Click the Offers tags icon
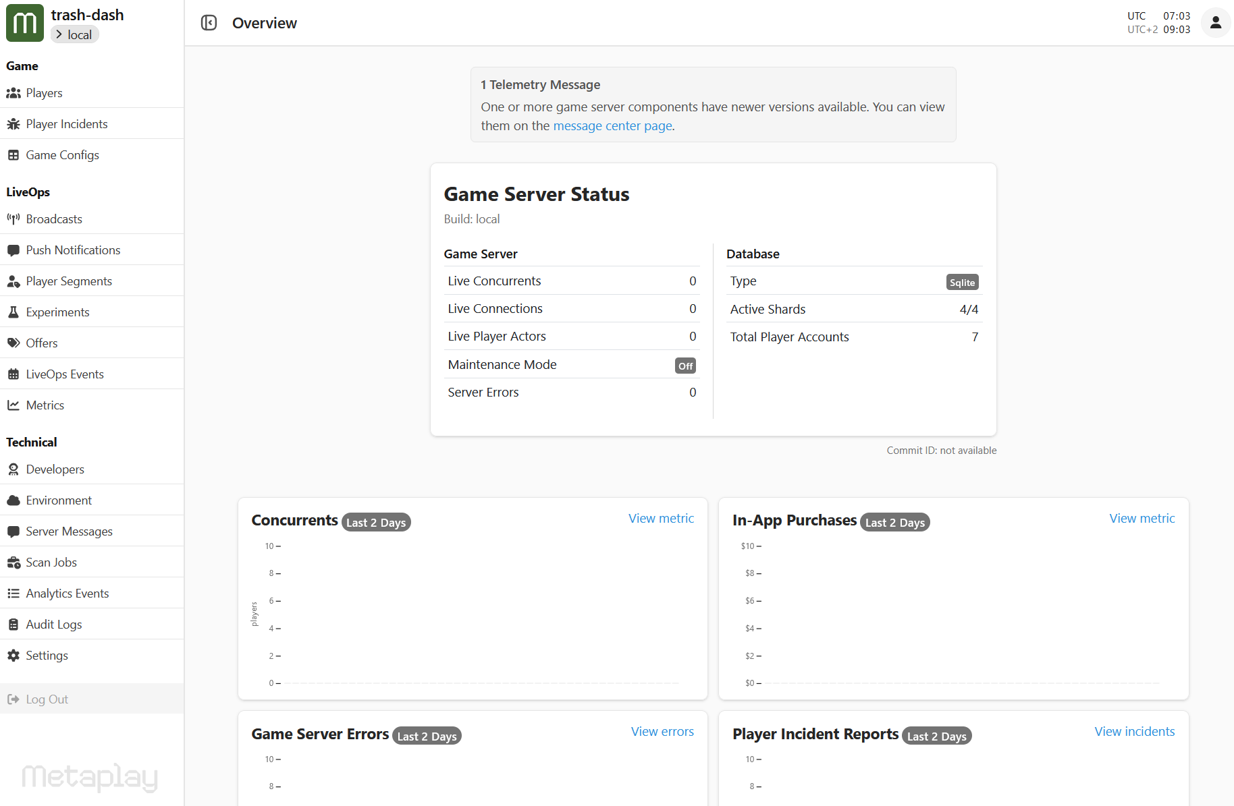This screenshot has height=806, width=1234. (x=14, y=343)
